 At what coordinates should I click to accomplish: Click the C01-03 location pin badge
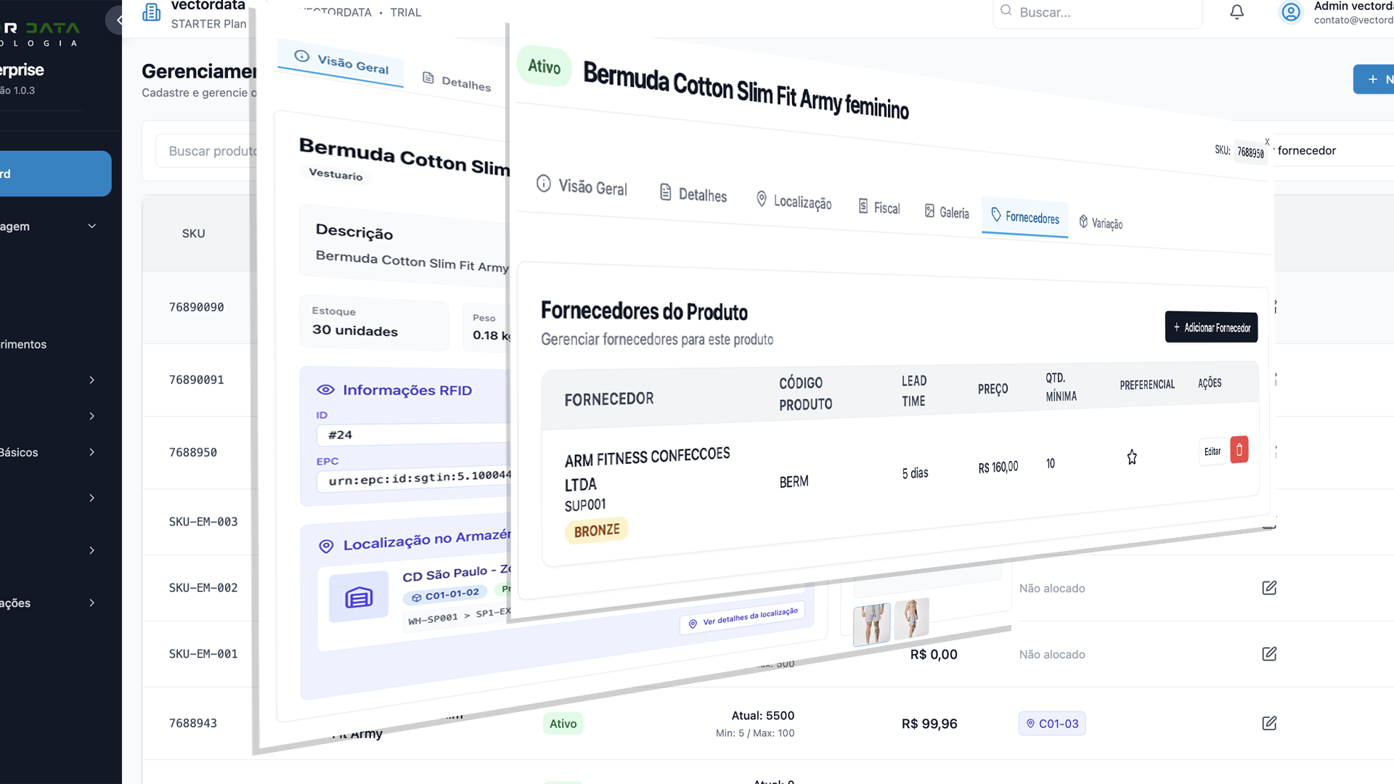(x=1052, y=723)
